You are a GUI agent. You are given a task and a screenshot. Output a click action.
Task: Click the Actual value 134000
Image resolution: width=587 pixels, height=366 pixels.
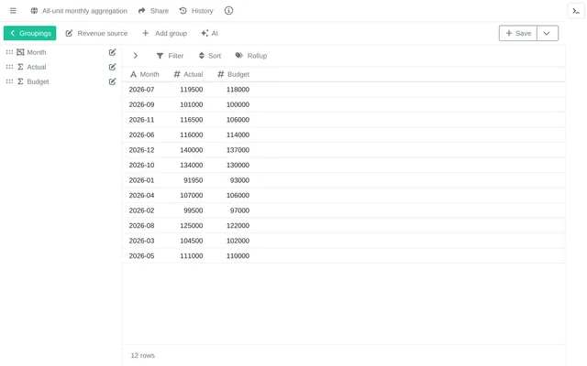192,165
